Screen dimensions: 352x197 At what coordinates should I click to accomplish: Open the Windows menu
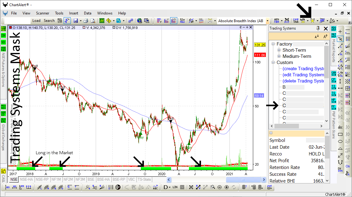click(105, 13)
